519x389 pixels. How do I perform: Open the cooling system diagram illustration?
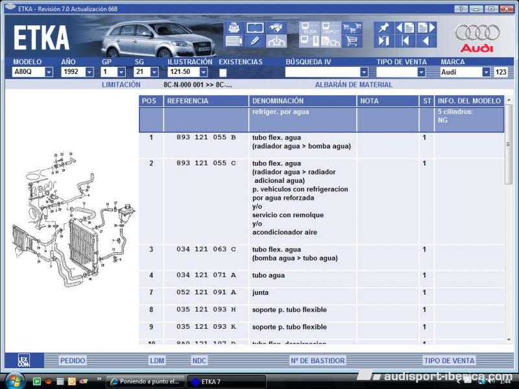(x=73, y=220)
